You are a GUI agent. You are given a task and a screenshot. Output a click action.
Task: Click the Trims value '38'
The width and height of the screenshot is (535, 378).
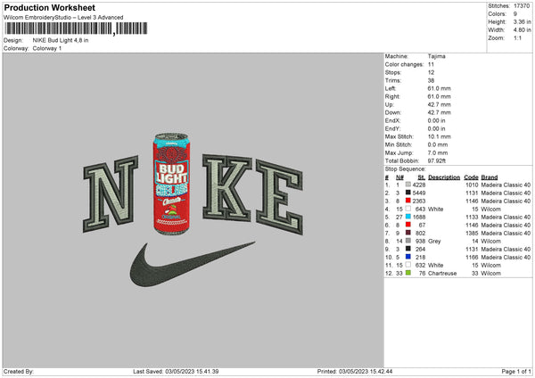pos(431,80)
